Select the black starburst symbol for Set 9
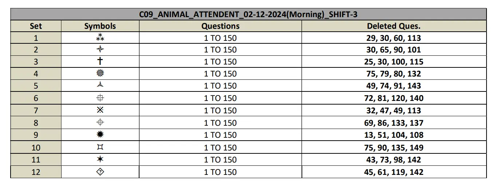The image size is (496, 188). [100, 135]
